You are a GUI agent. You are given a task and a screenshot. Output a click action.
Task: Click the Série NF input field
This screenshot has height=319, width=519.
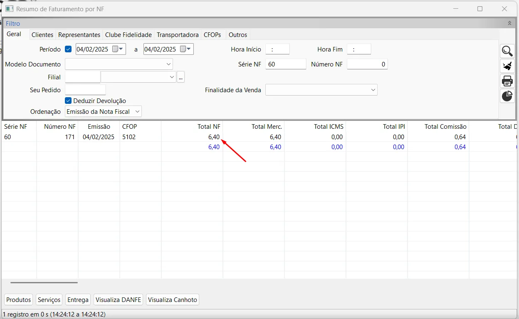click(x=285, y=64)
